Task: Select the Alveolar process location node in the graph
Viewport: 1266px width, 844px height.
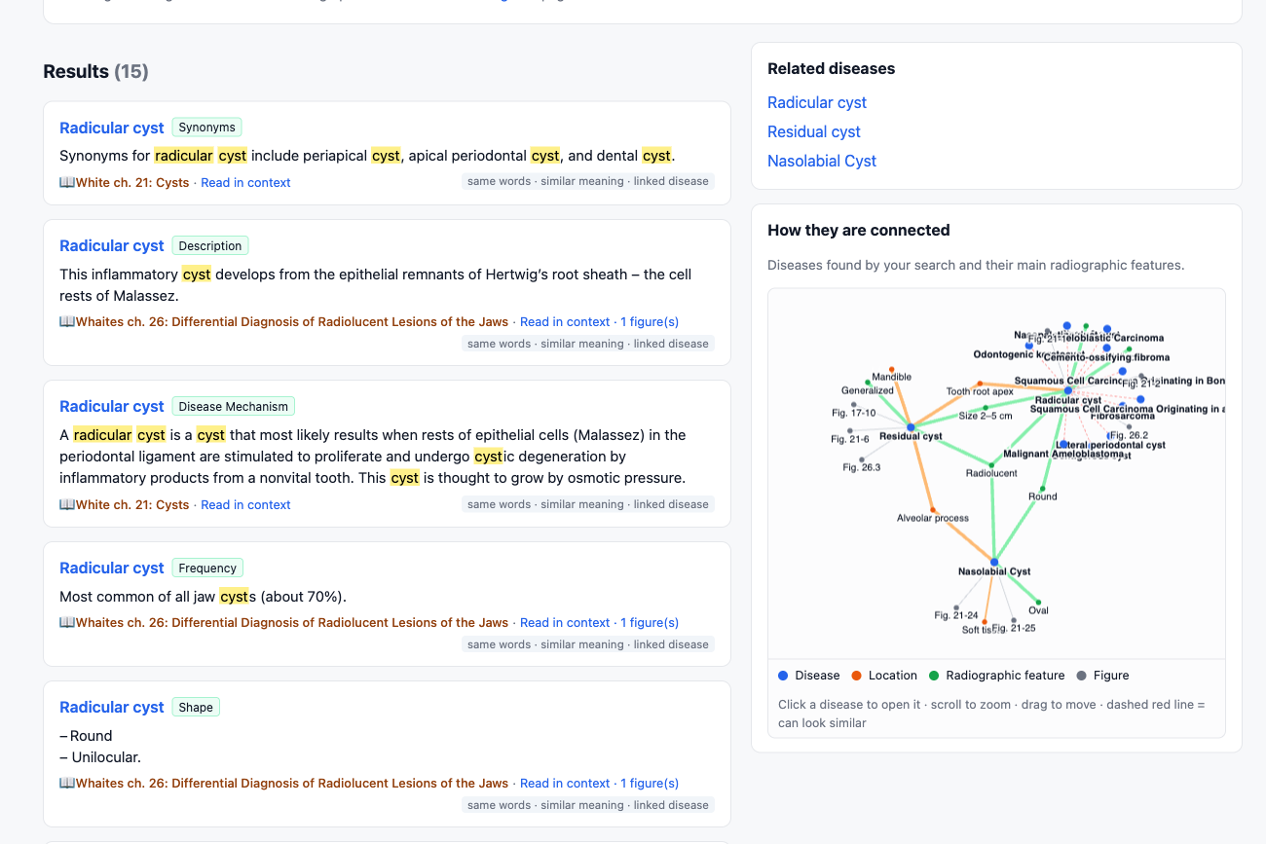Action: [x=933, y=510]
